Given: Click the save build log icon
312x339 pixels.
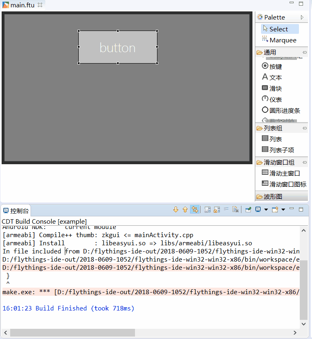Looking at the screenshot, I should pyautogui.click(x=207, y=209).
